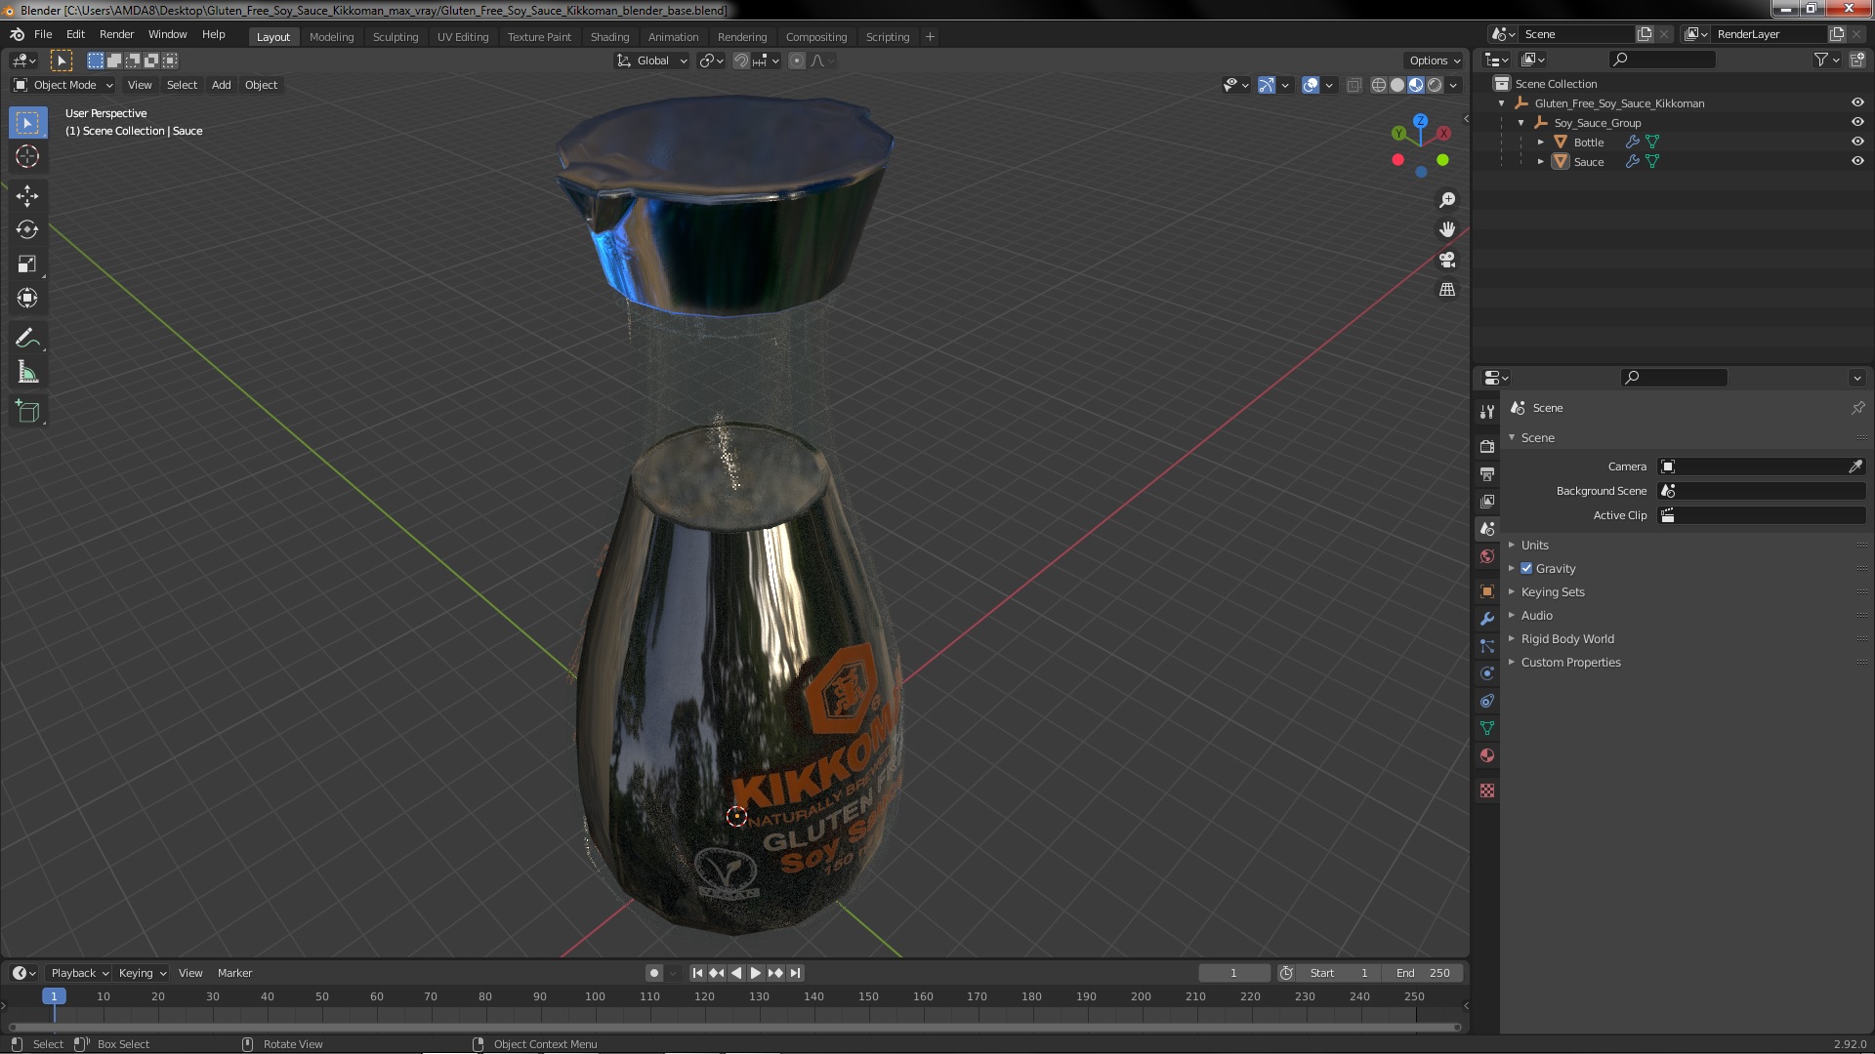Open the Keying popover
Viewport: 1875px width, 1054px height.
pyautogui.click(x=142, y=973)
